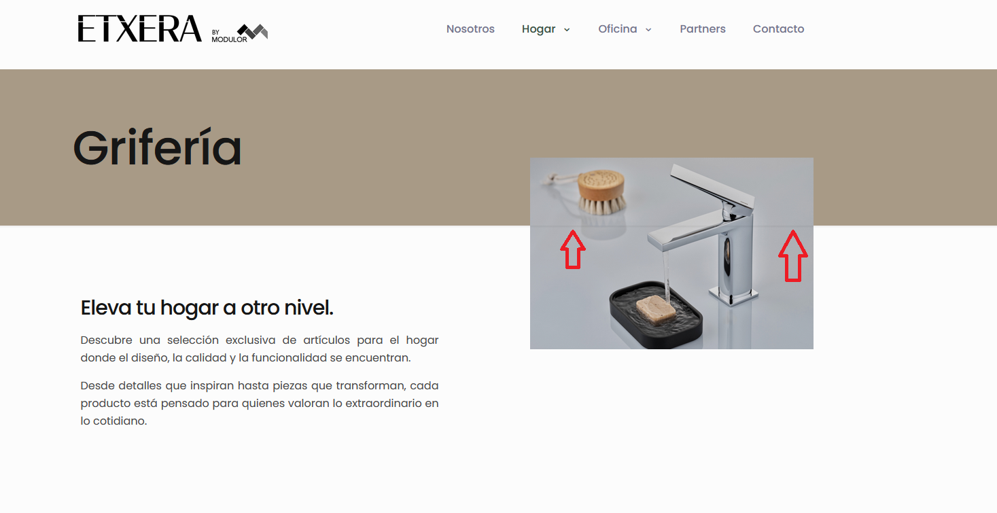The image size is (997, 513).
Task: Select the Hogar menu item
Action: (x=539, y=29)
